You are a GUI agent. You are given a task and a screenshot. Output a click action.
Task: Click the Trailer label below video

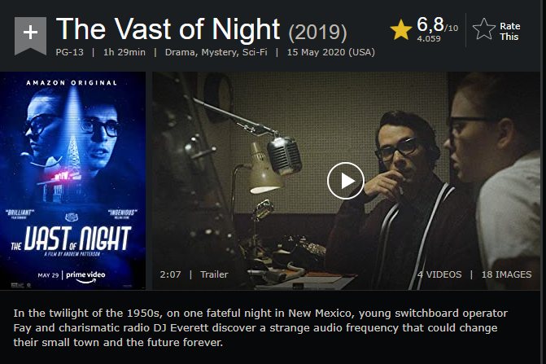click(x=215, y=274)
